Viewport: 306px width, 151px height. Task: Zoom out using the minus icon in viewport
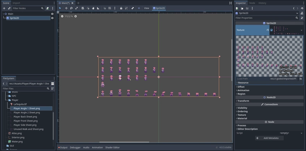coord(62,16)
